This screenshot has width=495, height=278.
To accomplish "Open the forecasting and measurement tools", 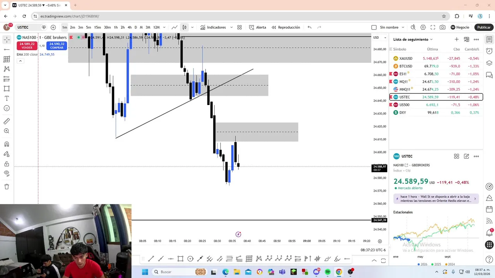I will [7, 79].
